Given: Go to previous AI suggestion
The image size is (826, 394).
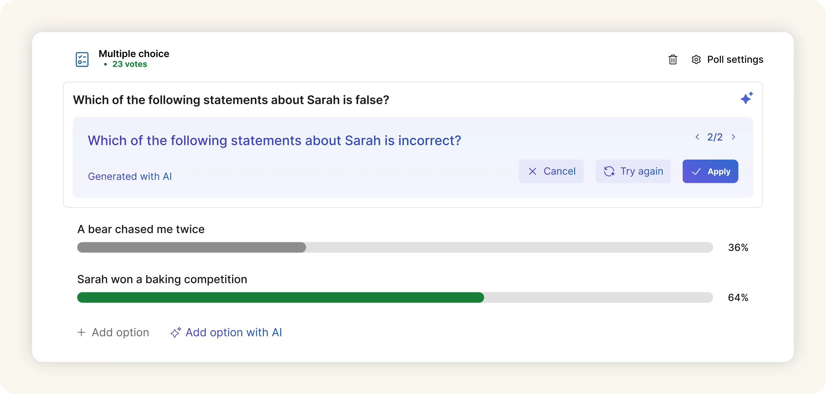Looking at the screenshot, I should tap(697, 137).
